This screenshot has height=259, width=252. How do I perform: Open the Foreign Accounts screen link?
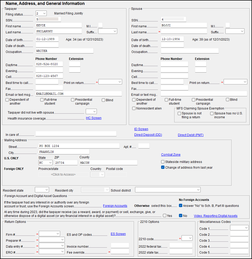point(115,206)
